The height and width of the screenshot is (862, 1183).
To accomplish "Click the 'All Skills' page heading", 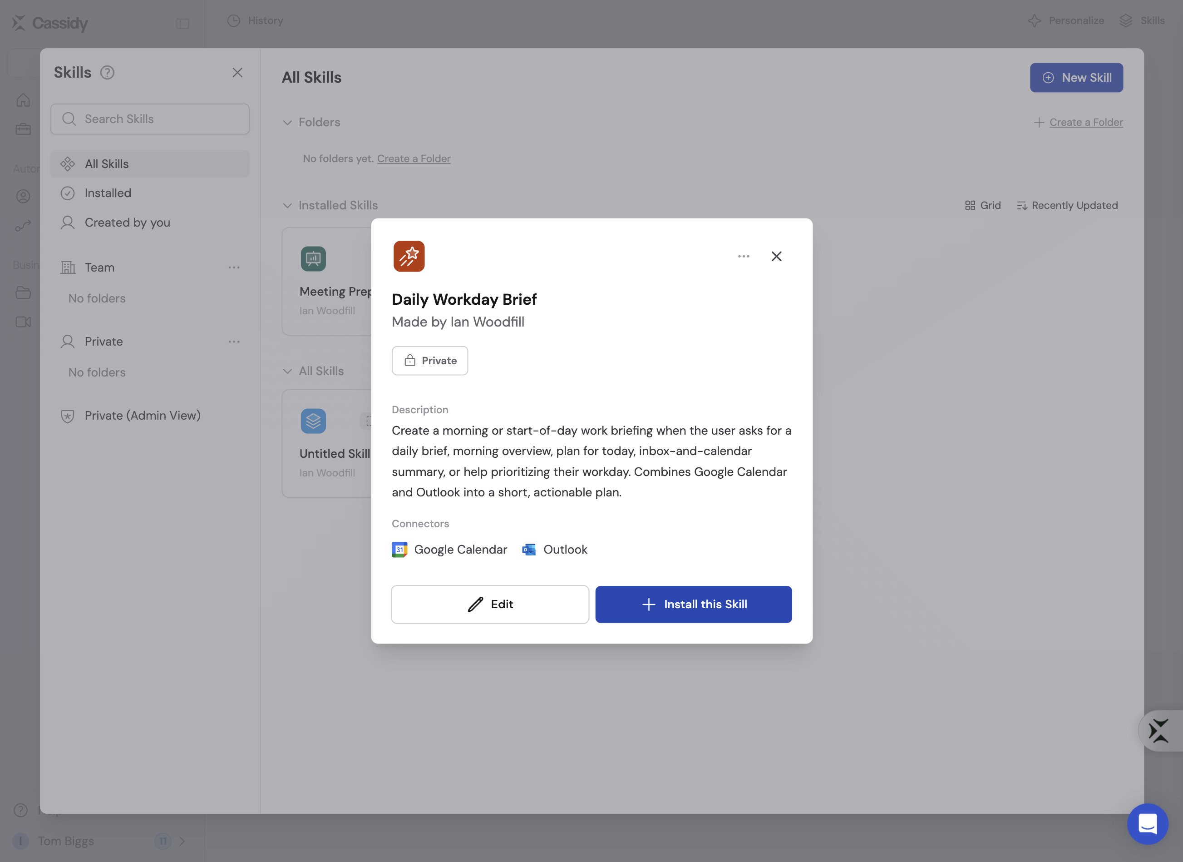I will point(312,78).
